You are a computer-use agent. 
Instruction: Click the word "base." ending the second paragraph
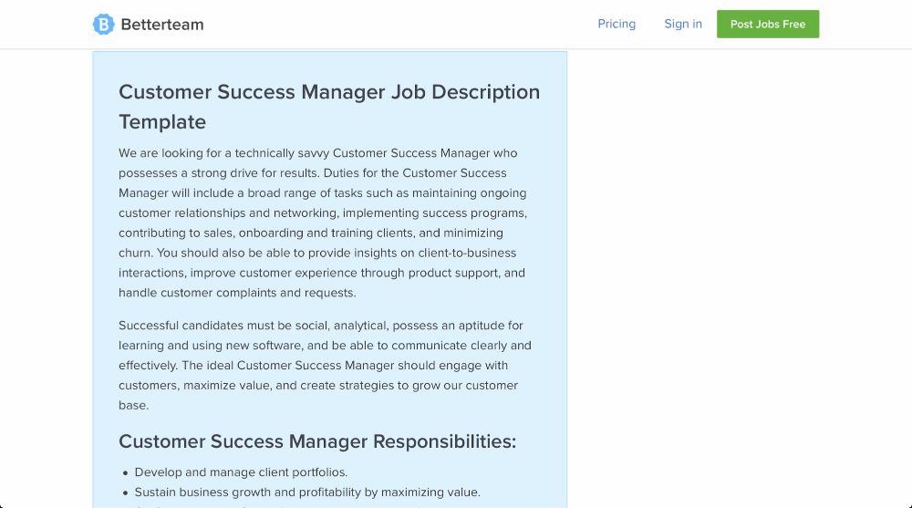134,406
